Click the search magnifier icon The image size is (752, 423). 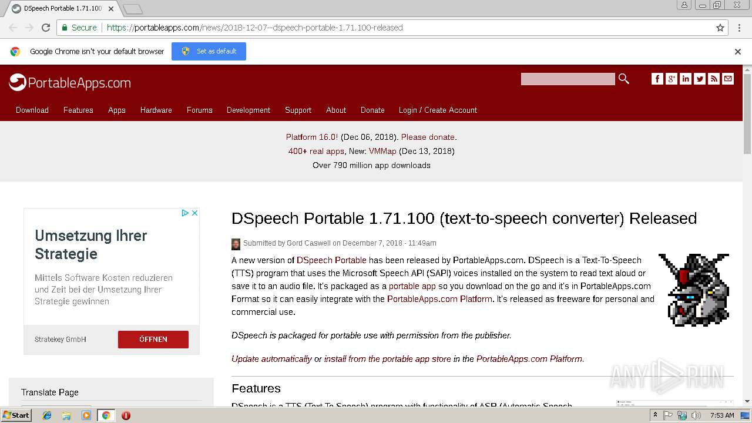[624, 79]
